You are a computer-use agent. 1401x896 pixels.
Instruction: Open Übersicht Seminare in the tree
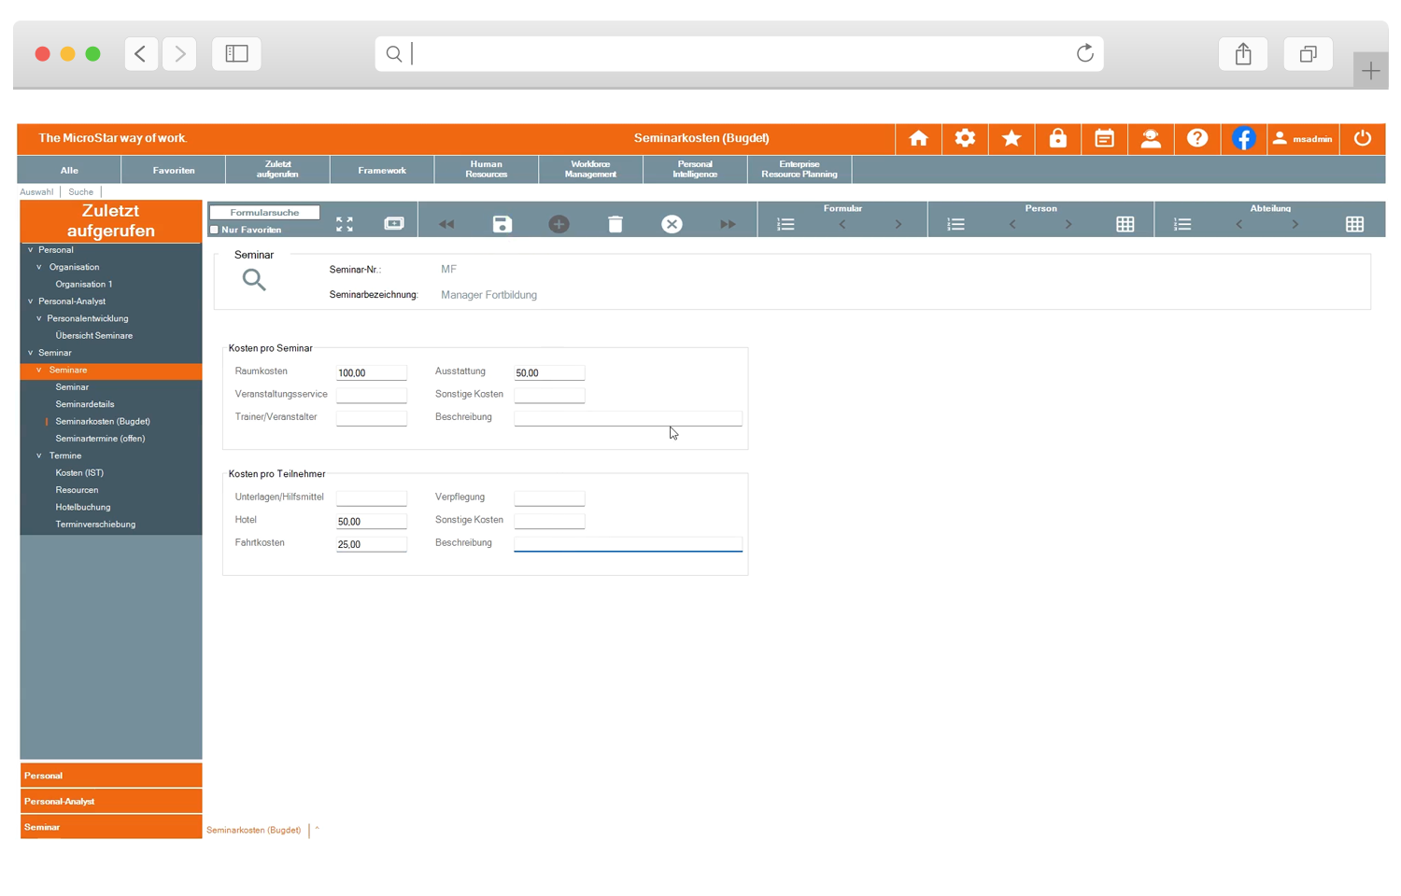point(94,336)
